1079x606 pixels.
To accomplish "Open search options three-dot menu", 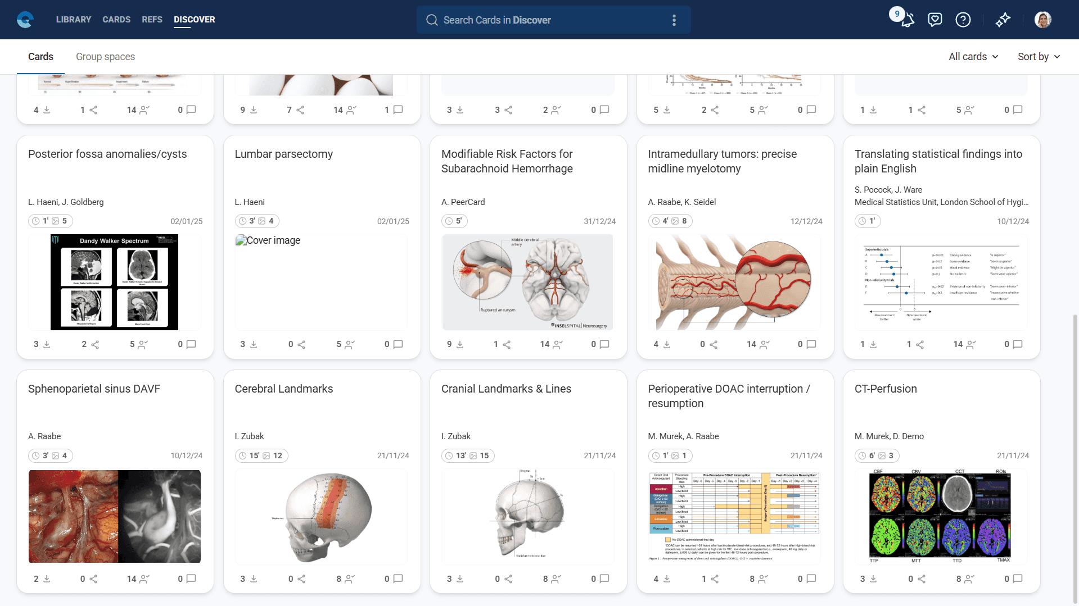I will pyautogui.click(x=674, y=20).
